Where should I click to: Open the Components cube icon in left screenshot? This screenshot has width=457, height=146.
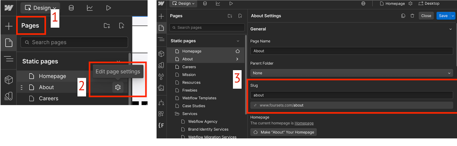[9, 80]
